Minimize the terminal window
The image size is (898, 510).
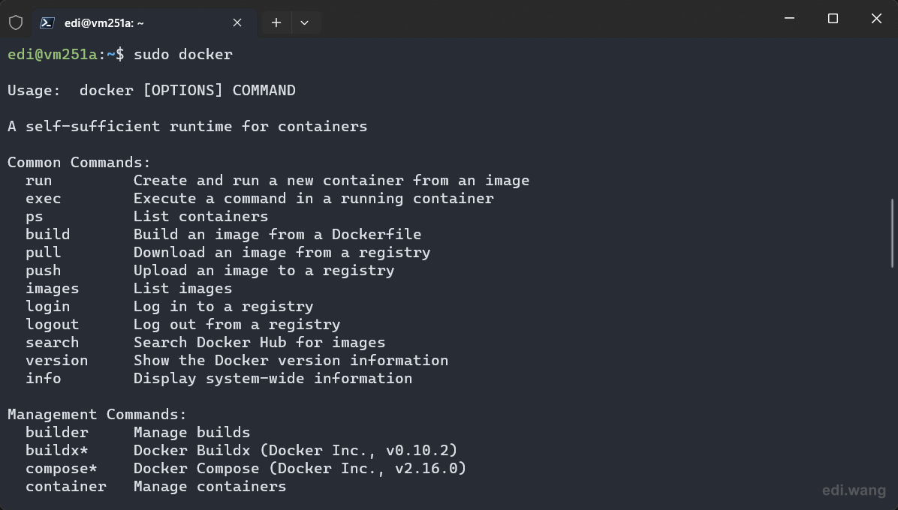click(789, 18)
